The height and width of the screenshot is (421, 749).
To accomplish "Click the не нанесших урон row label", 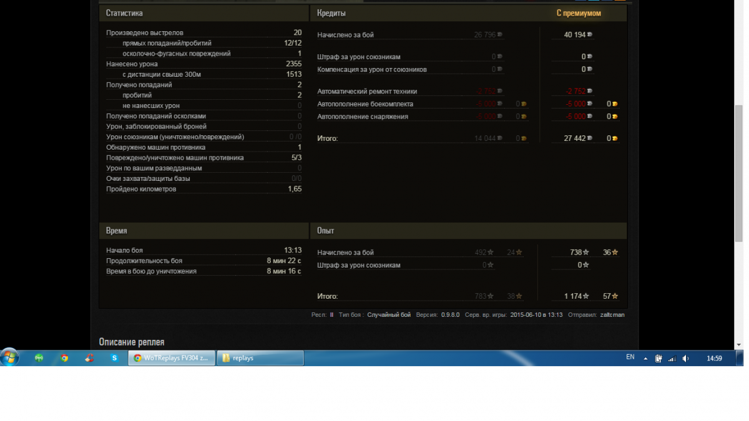I will coord(151,105).
